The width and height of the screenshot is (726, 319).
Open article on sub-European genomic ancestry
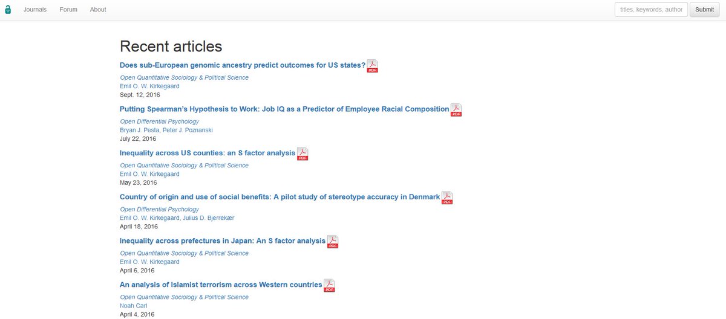(x=243, y=65)
